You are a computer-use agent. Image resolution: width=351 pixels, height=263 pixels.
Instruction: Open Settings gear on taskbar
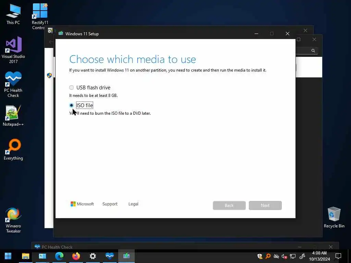(93, 256)
